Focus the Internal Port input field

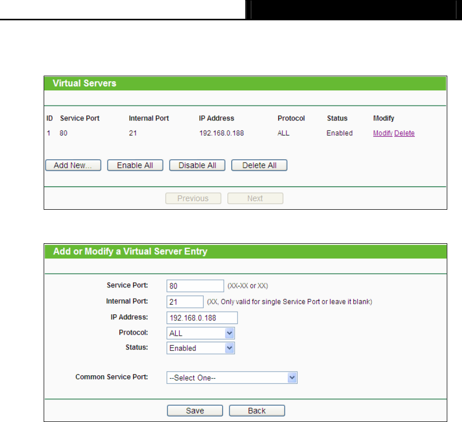(x=185, y=302)
